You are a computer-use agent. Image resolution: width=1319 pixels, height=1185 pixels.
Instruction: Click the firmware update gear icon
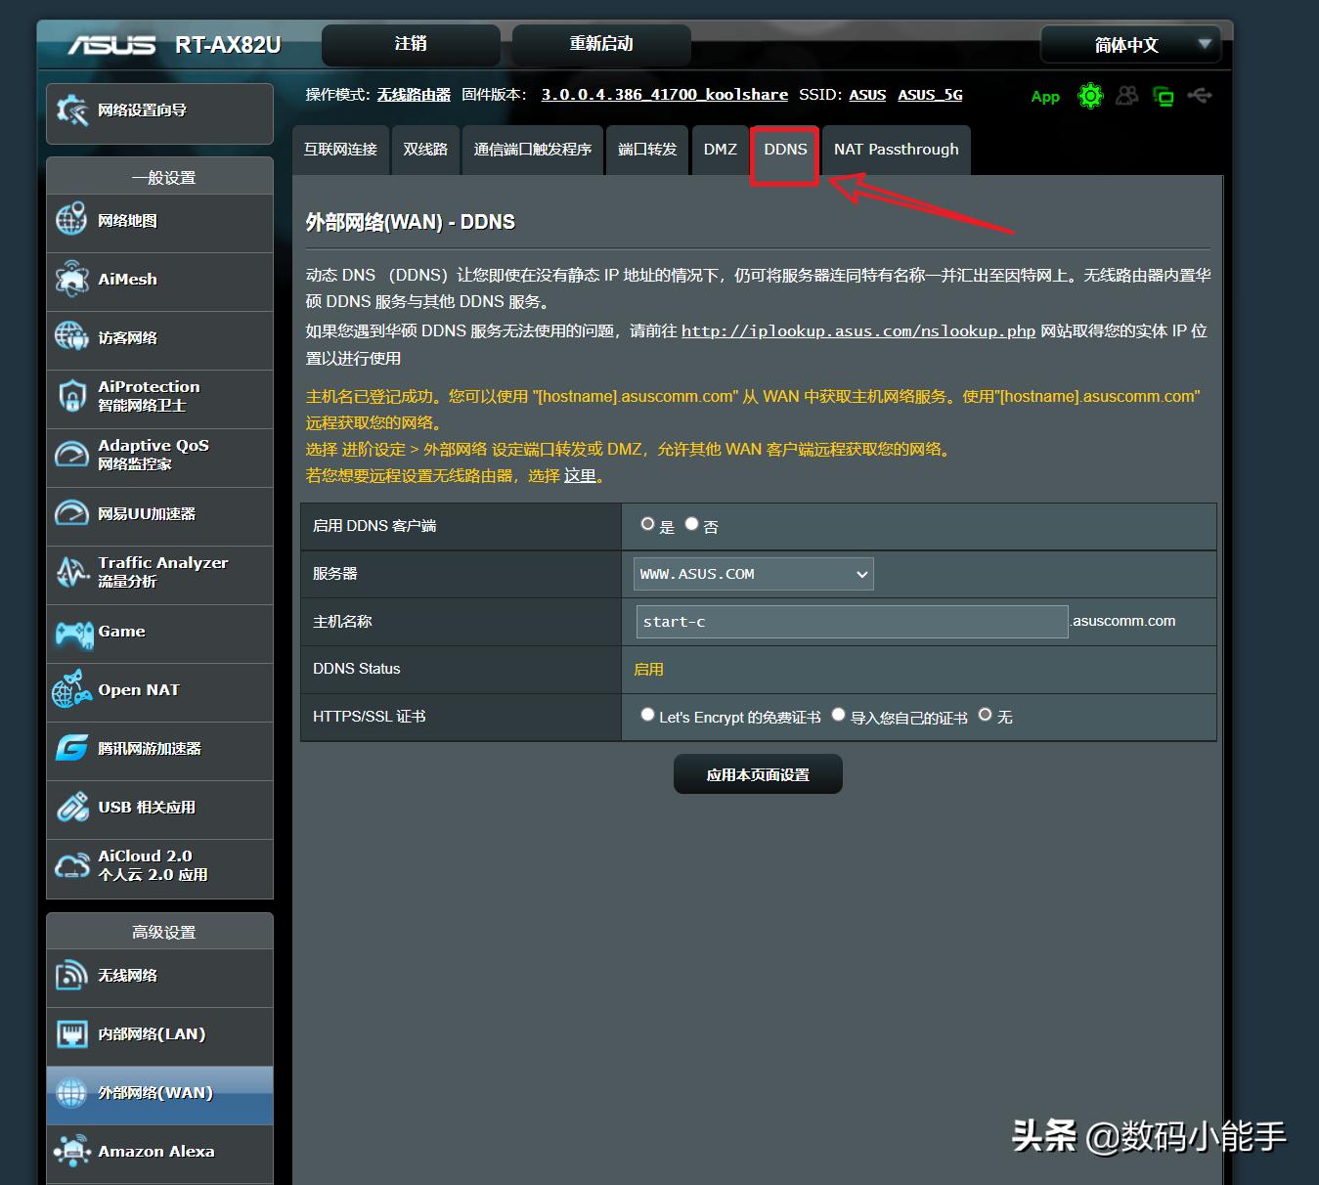point(1090,96)
